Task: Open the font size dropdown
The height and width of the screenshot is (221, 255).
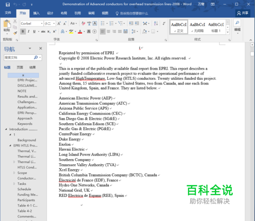Action: pyautogui.click(x=54, y=24)
